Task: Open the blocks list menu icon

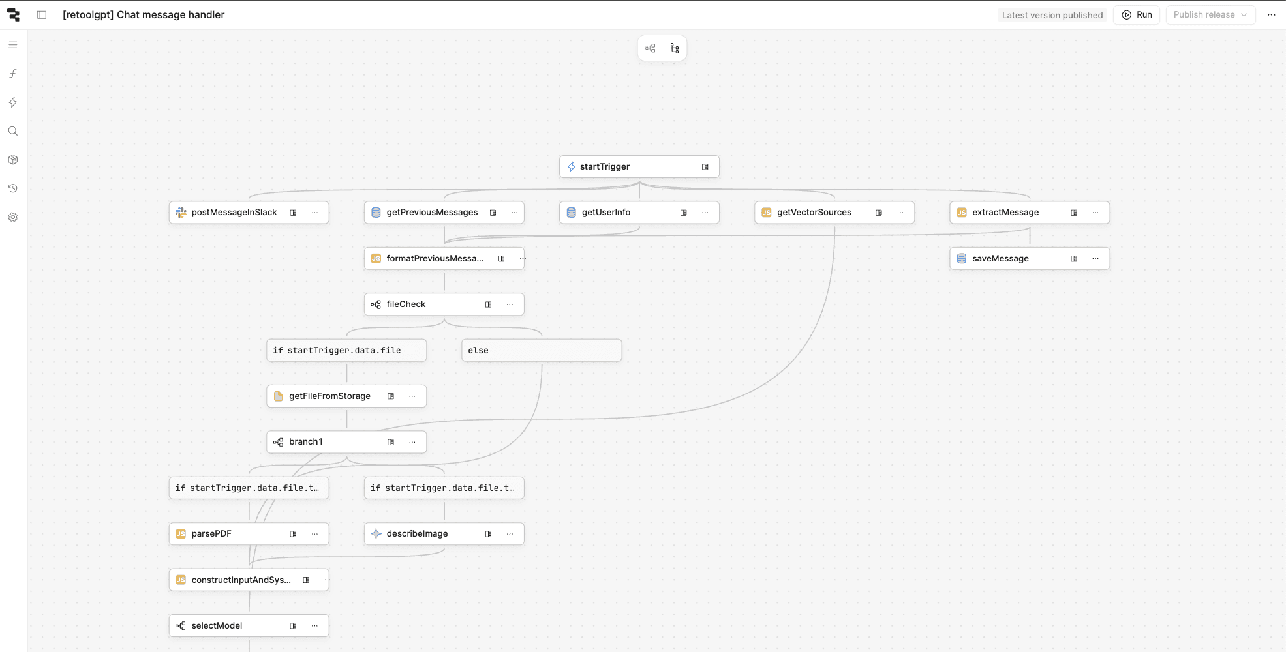Action: [x=13, y=45]
